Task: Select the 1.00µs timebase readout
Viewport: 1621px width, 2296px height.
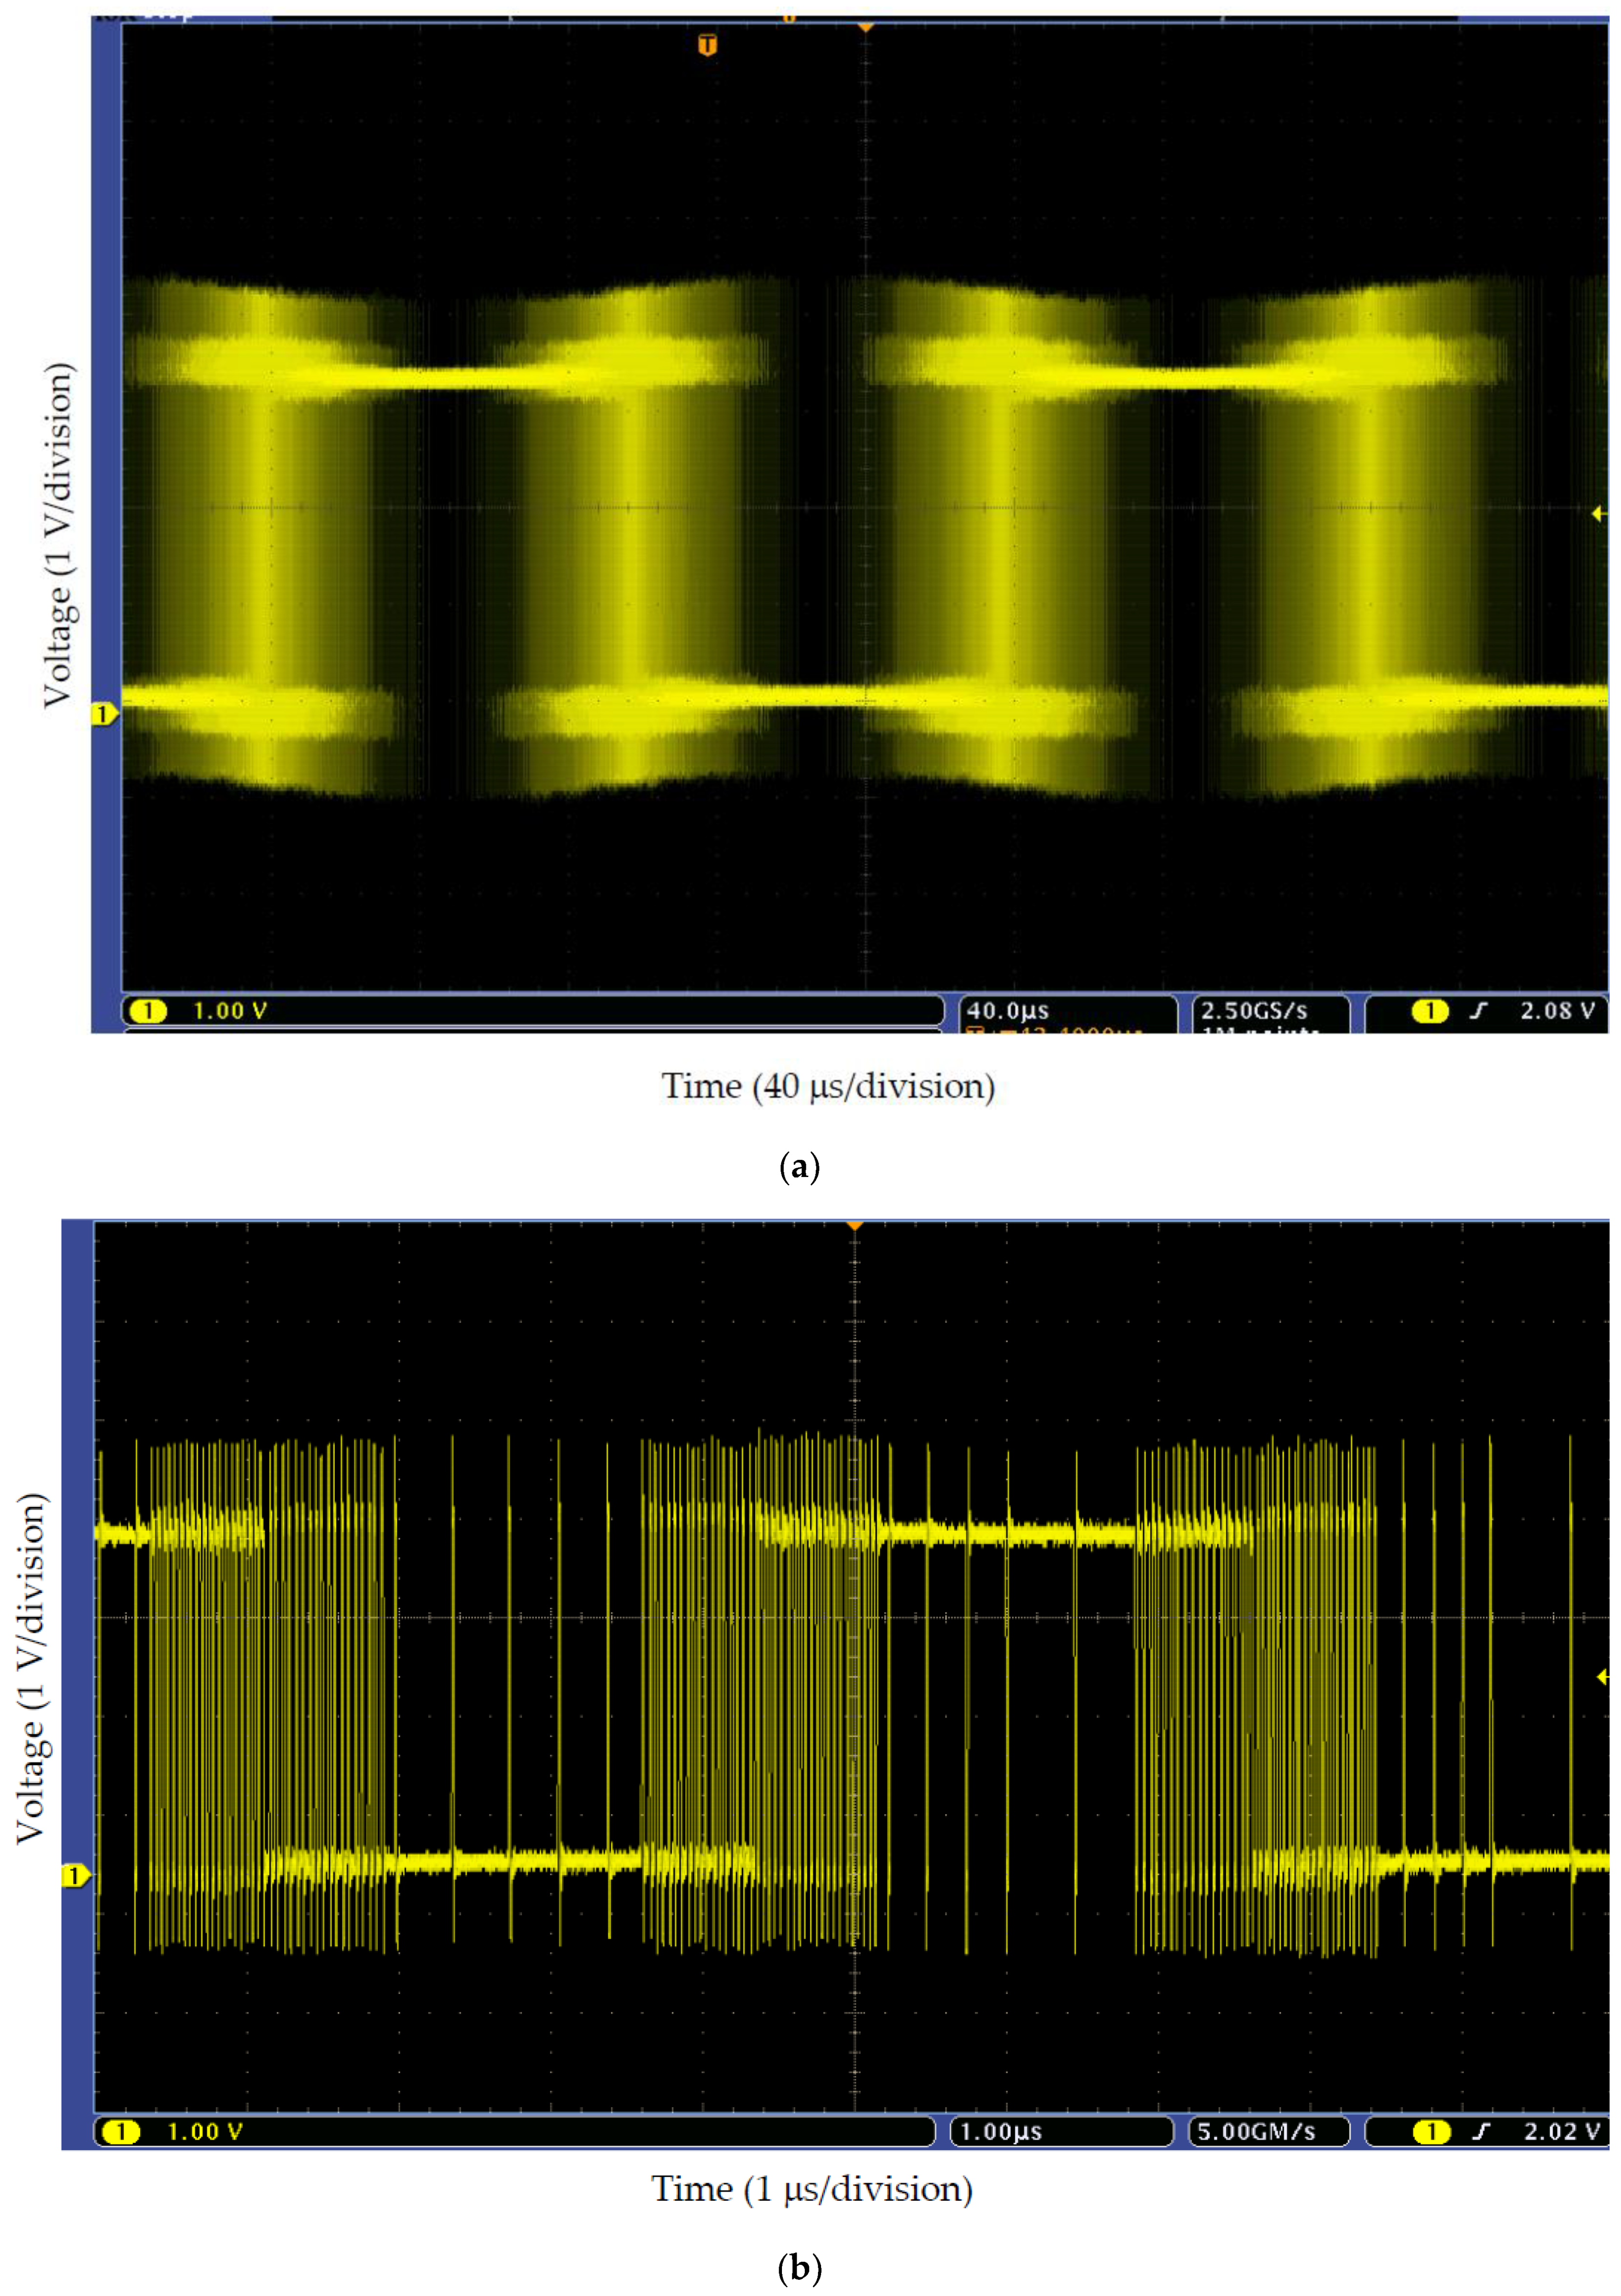Action: point(1001,2132)
